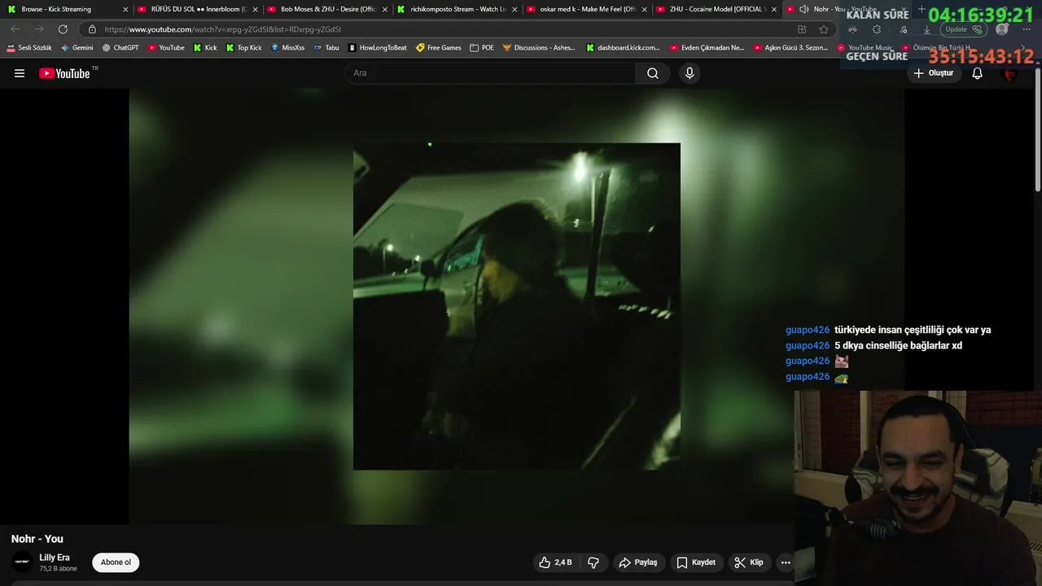Open the Aşkın Gücü 3. Sezon bookmark
The width and height of the screenshot is (1042, 586).
pyautogui.click(x=790, y=48)
